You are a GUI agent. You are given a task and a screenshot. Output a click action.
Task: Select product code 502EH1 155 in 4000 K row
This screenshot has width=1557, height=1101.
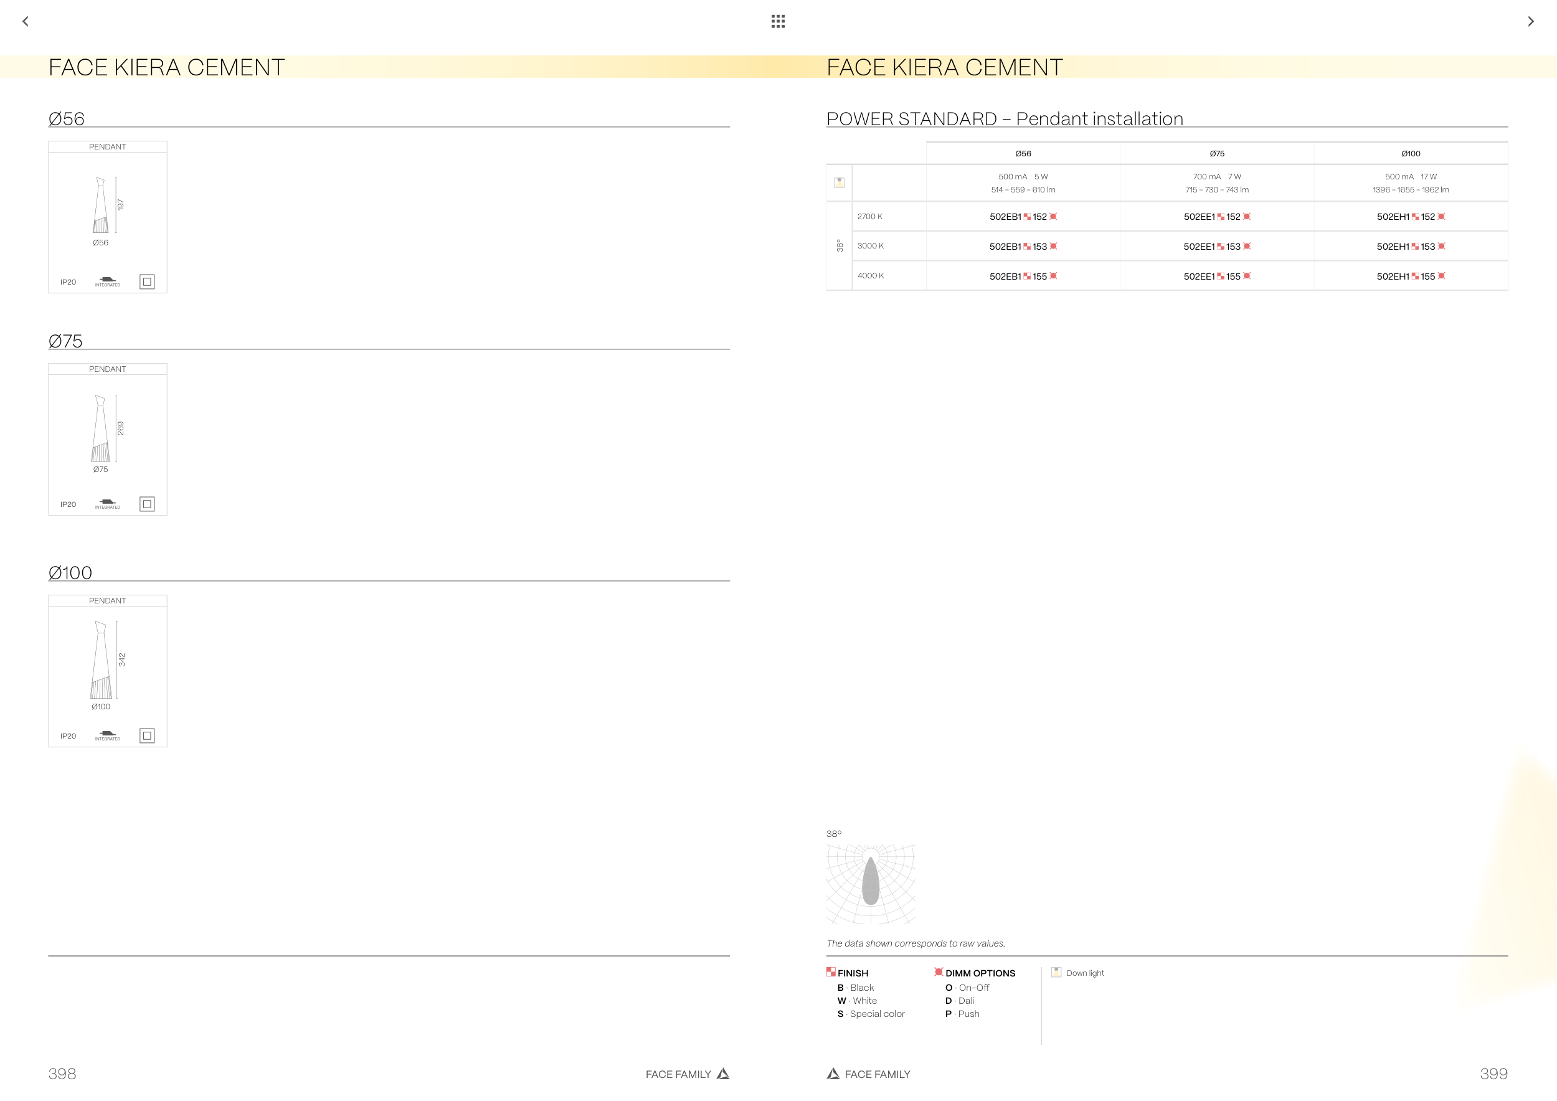tap(1405, 276)
